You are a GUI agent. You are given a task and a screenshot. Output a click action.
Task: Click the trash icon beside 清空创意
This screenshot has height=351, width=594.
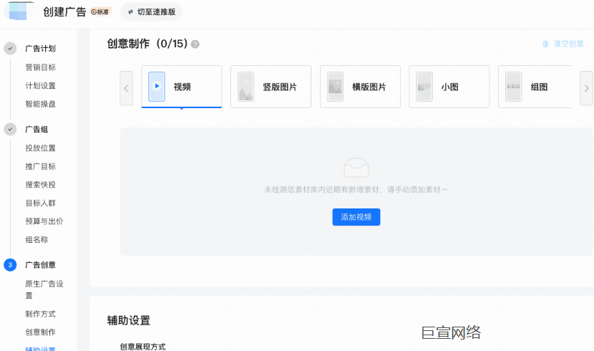pos(545,44)
